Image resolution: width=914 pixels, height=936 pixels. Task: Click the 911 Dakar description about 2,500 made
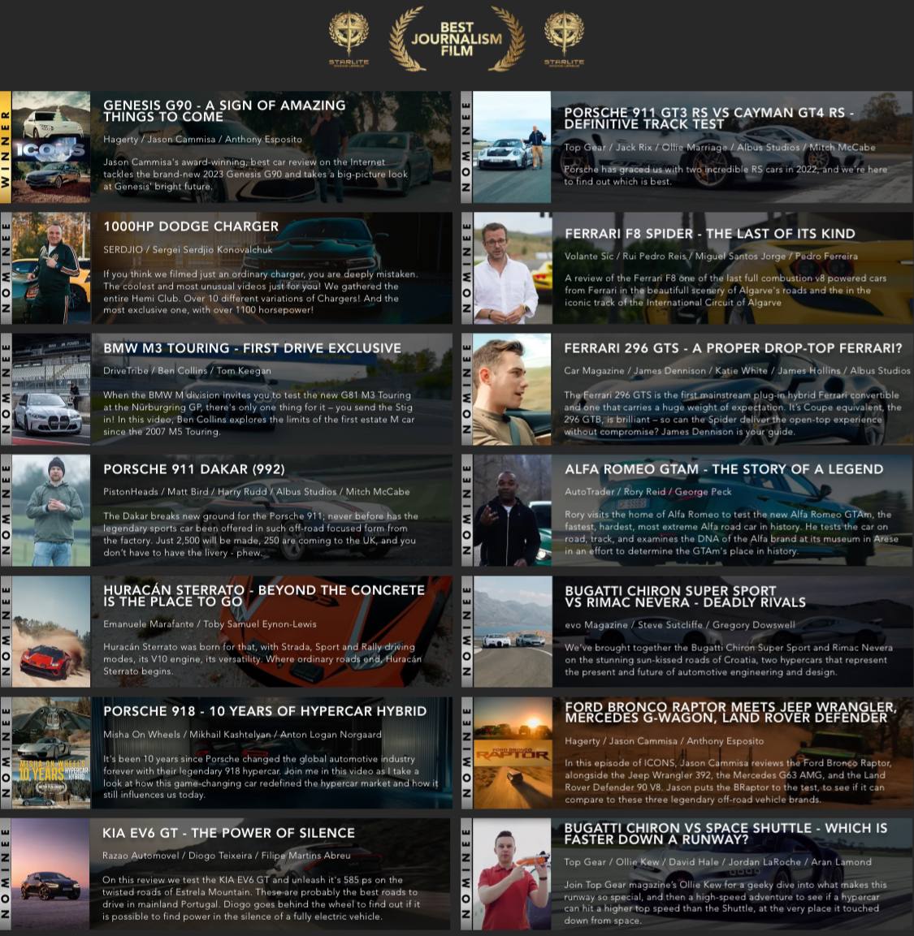pyautogui.click(x=261, y=534)
